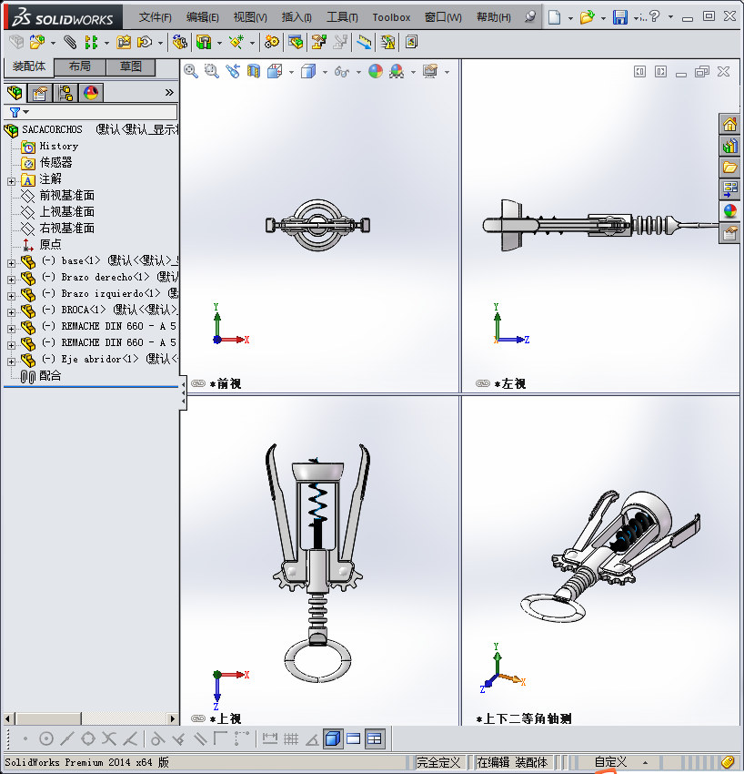This screenshot has height=774, width=744.
Task: Toggle the linked view chain icon beside *前视
Action: (197, 383)
